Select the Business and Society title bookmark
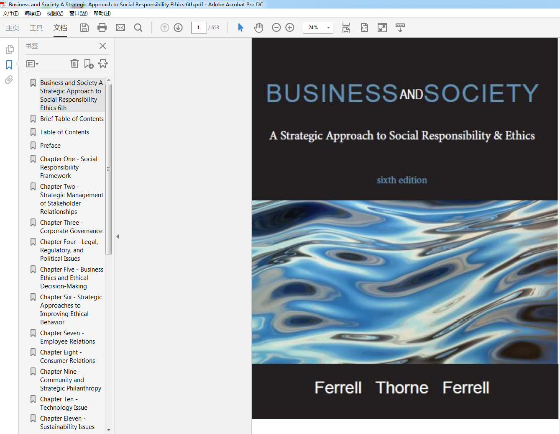Screen dimensions: 560x434 [x=72, y=95]
